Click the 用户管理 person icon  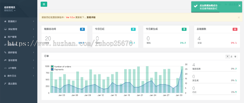[x=5, y=37]
